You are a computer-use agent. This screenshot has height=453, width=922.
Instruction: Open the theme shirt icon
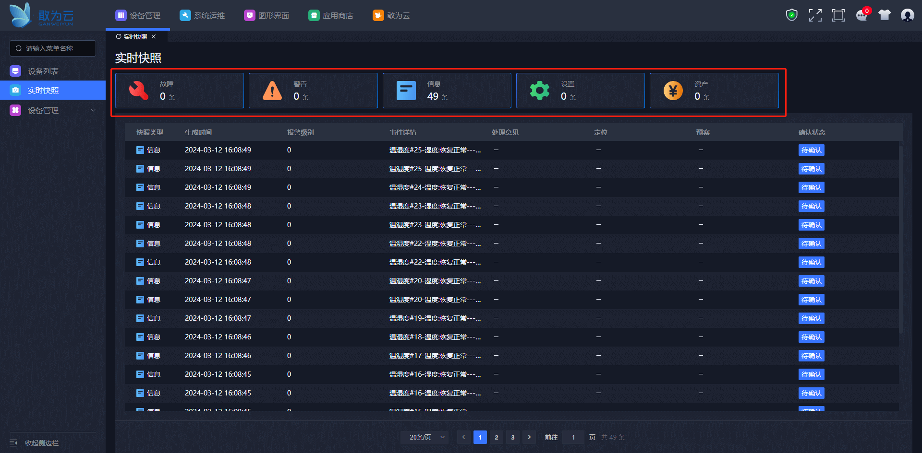pos(884,15)
